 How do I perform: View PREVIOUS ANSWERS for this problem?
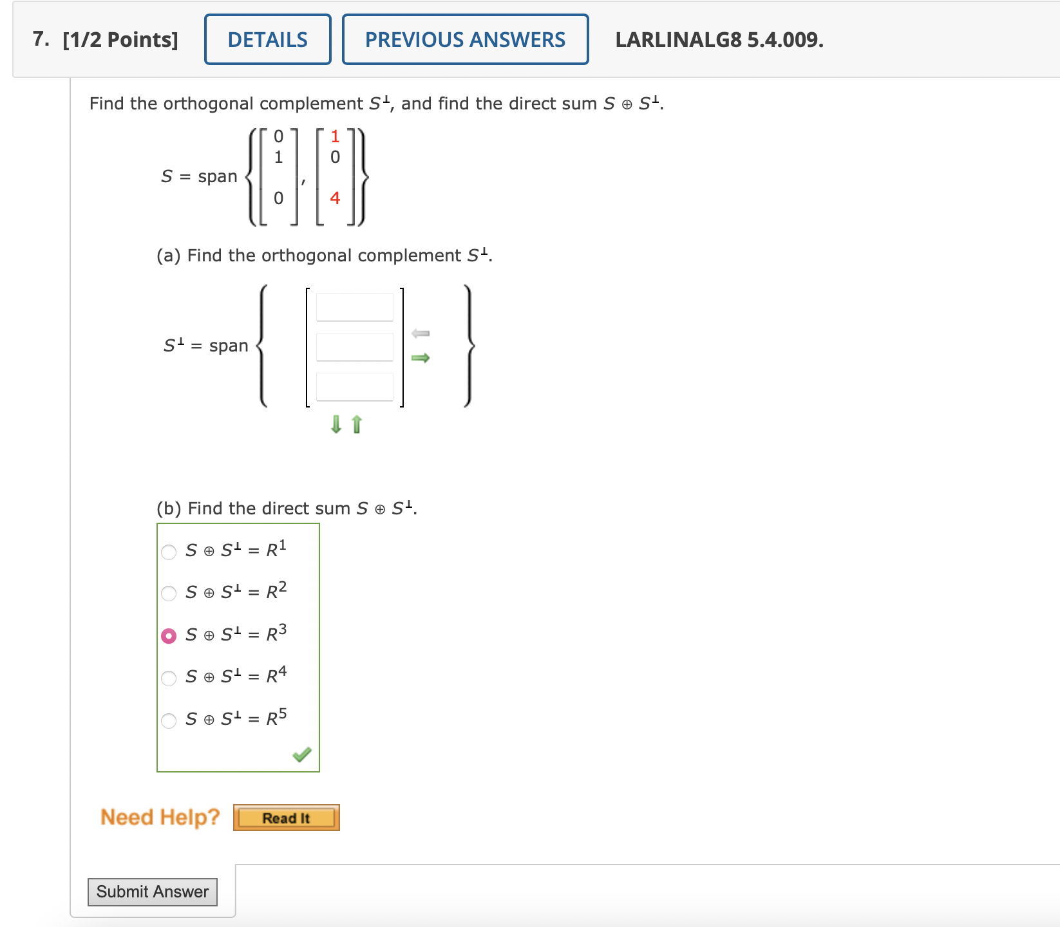coord(465,39)
